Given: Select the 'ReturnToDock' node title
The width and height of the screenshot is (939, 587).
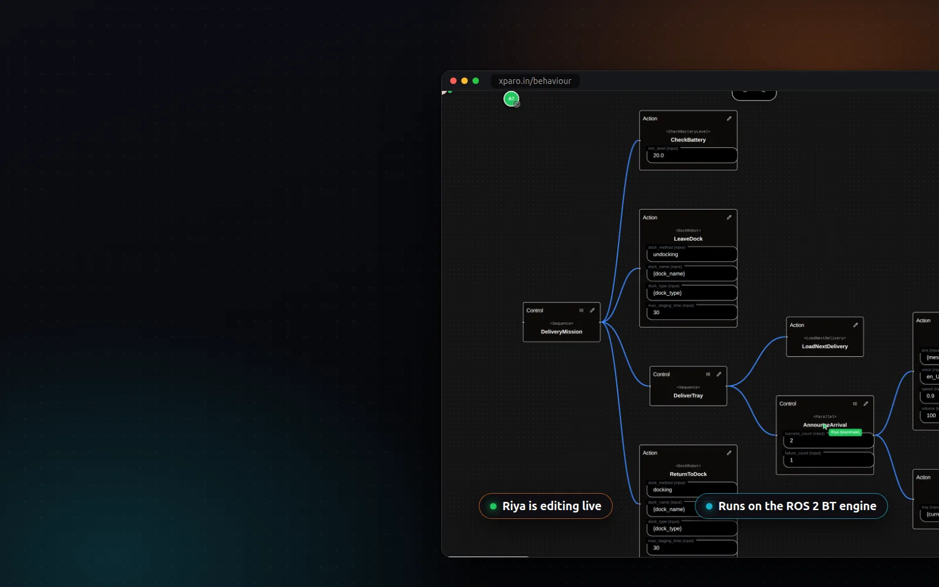Looking at the screenshot, I should [688, 474].
